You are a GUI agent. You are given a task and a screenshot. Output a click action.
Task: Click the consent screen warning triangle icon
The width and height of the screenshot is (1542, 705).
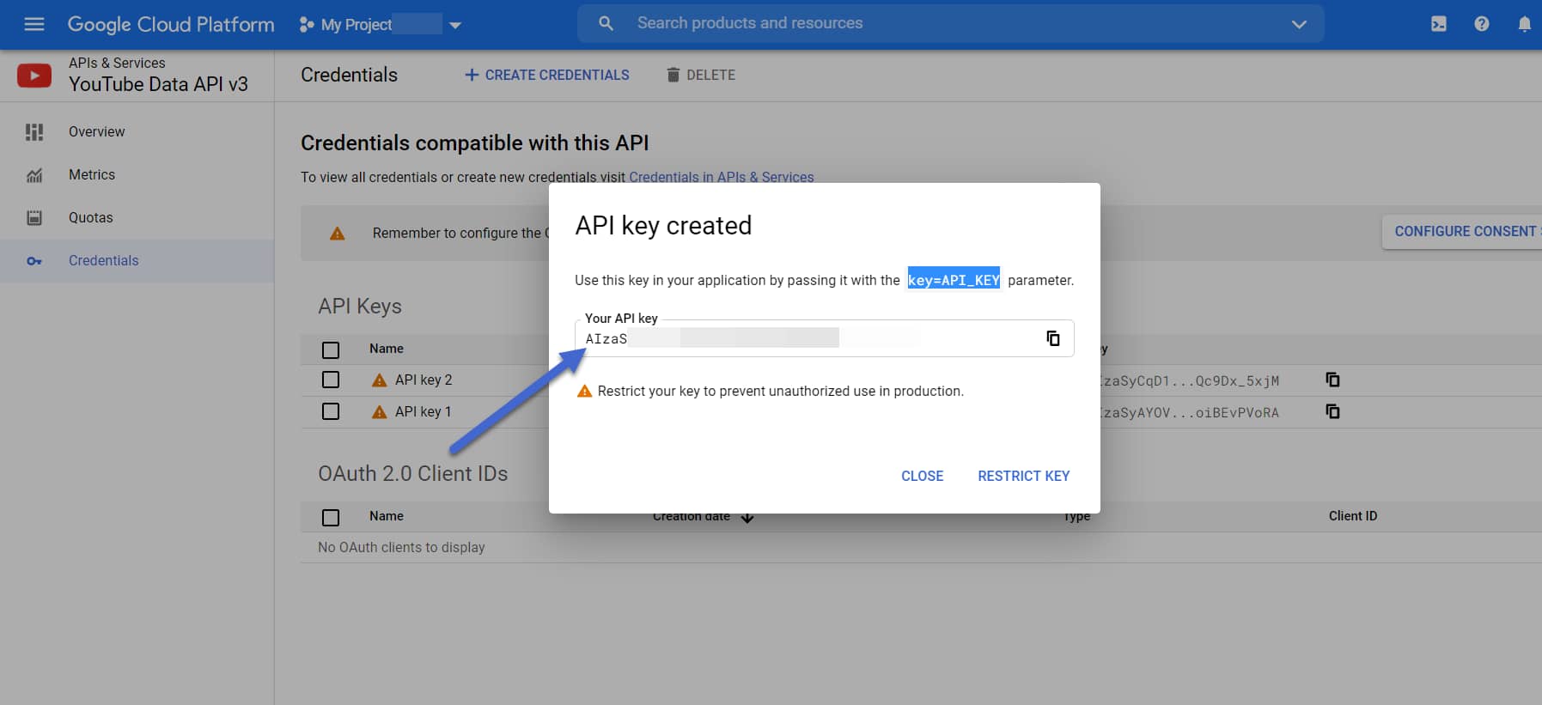(x=338, y=233)
